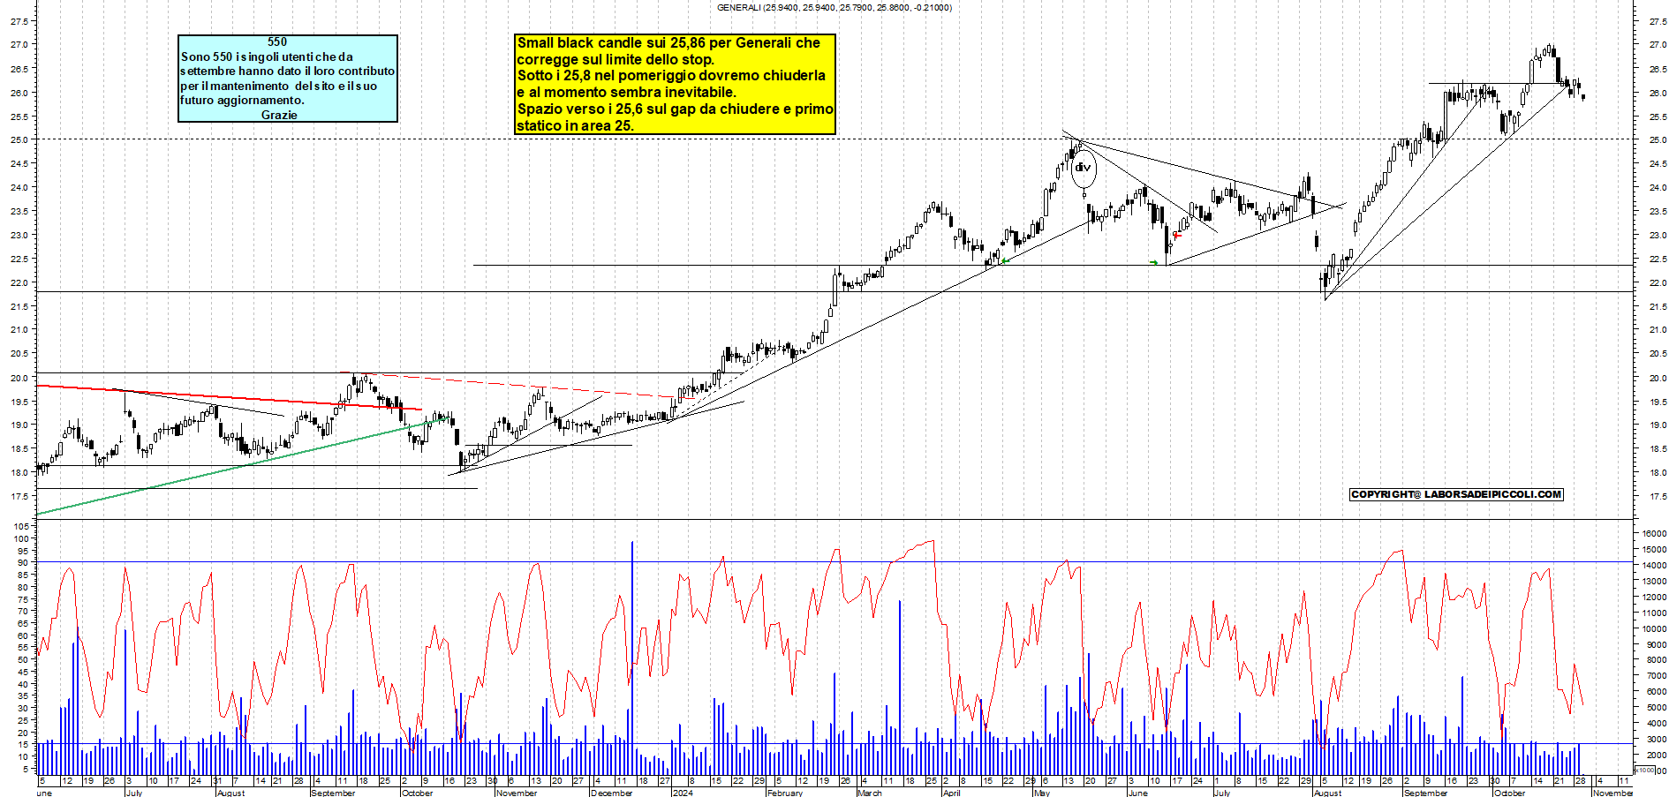This screenshot has height=797, width=1669.
Task: Click the 16000 volume scale label
Action: (1653, 534)
